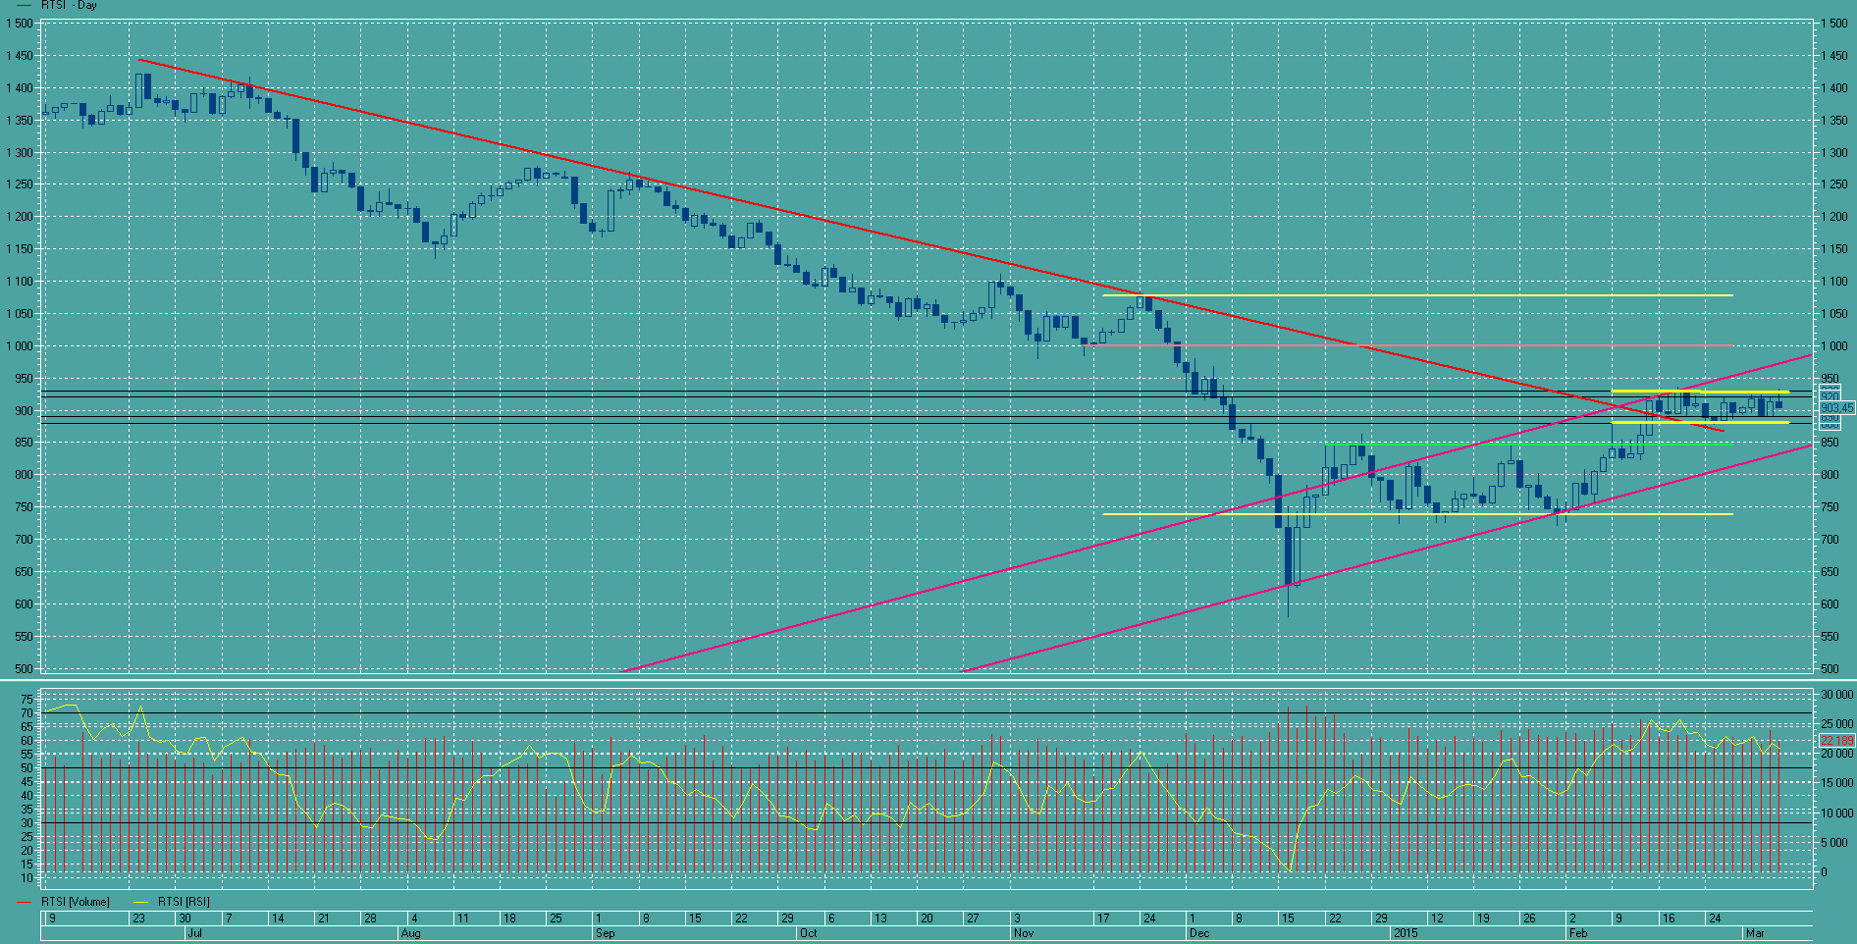
Task: Select the 2015 year marker
Action: [x=1406, y=933]
